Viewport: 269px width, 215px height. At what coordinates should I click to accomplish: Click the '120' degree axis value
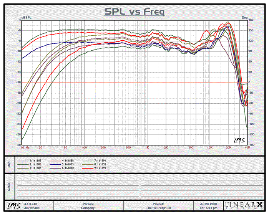(x=251, y=41)
